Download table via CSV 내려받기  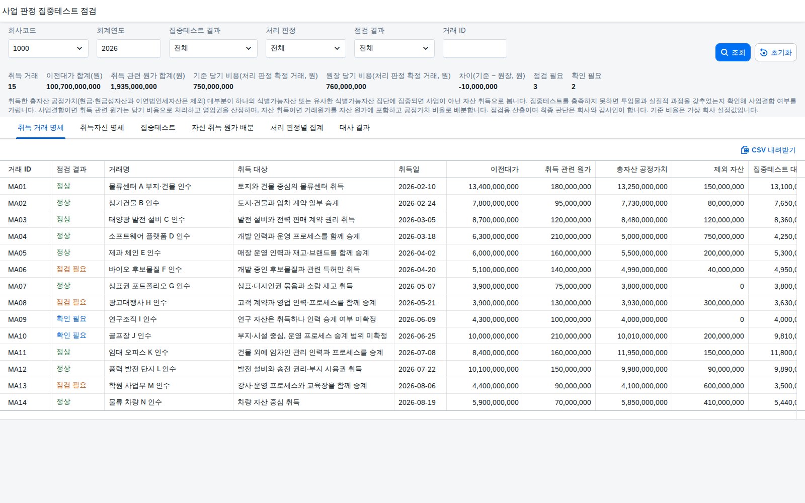click(x=768, y=150)
